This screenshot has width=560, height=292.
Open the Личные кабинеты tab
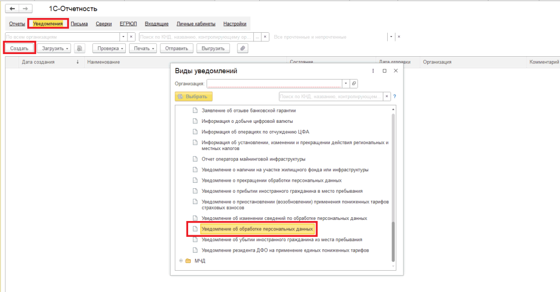point(196,24)
